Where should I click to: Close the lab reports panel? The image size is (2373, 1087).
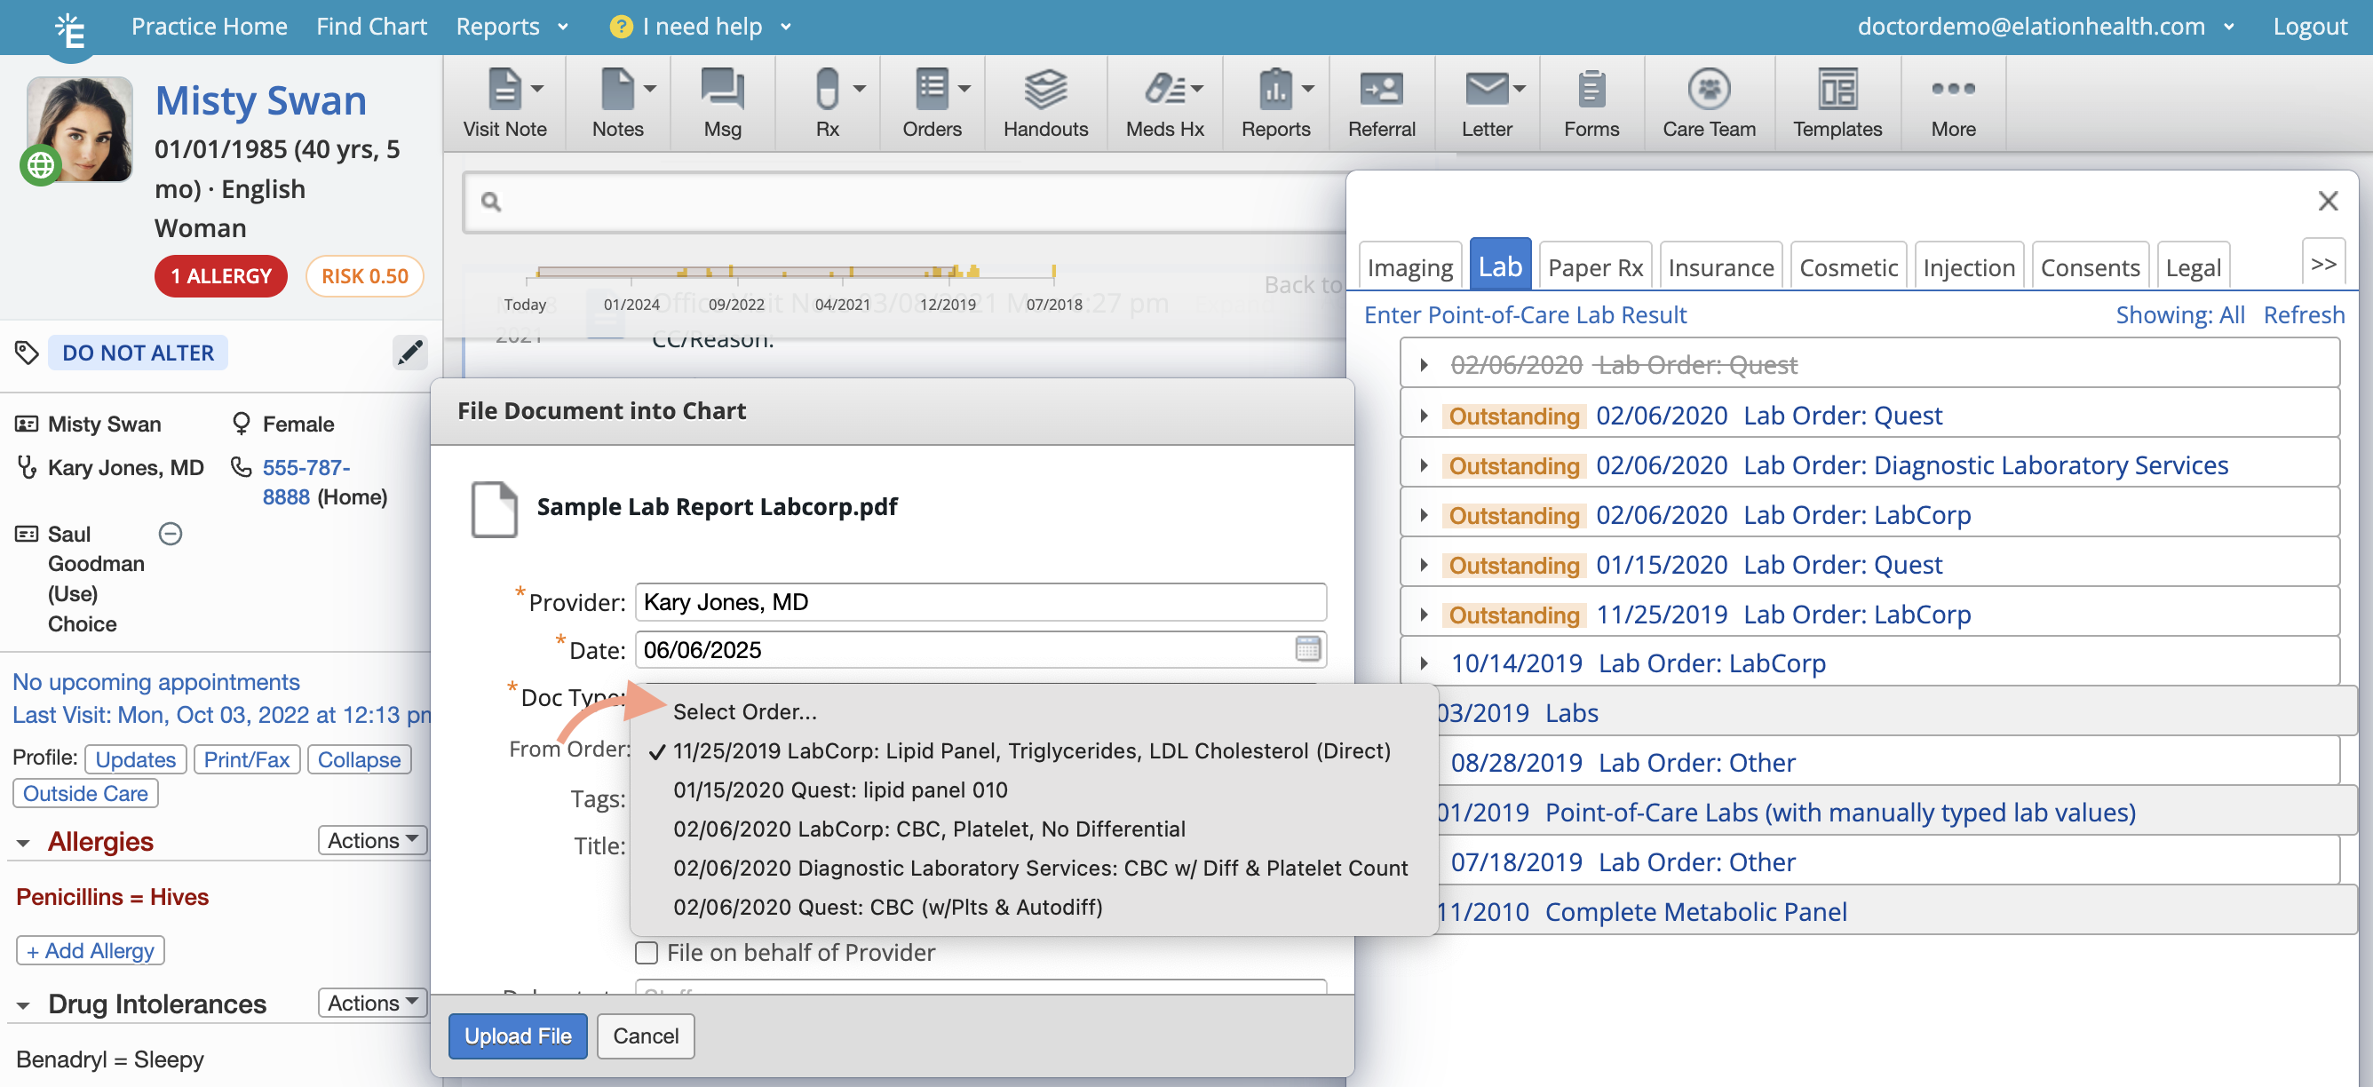point(2327,201)
